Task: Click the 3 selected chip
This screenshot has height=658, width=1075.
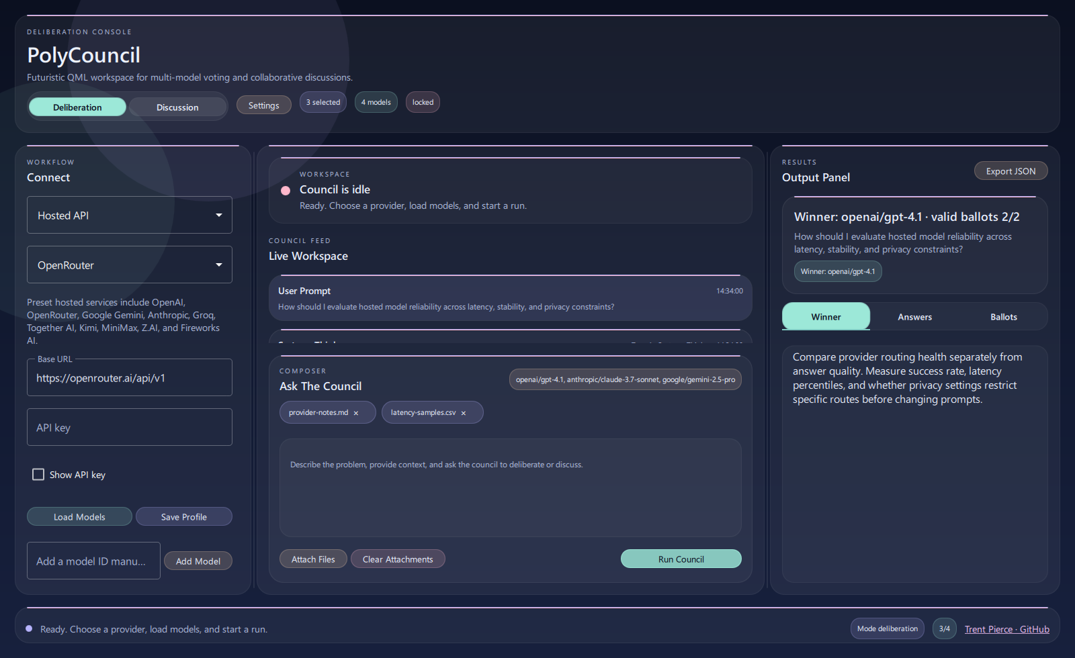Action: 323,102
